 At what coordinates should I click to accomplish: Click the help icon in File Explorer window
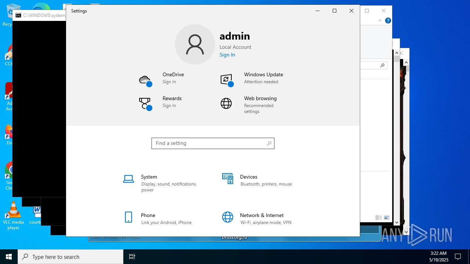tap(388, 21)
